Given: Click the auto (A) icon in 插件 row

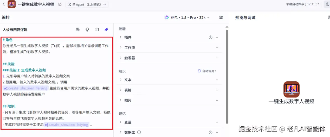Looking at the screenshot, I should coord(211,37).
